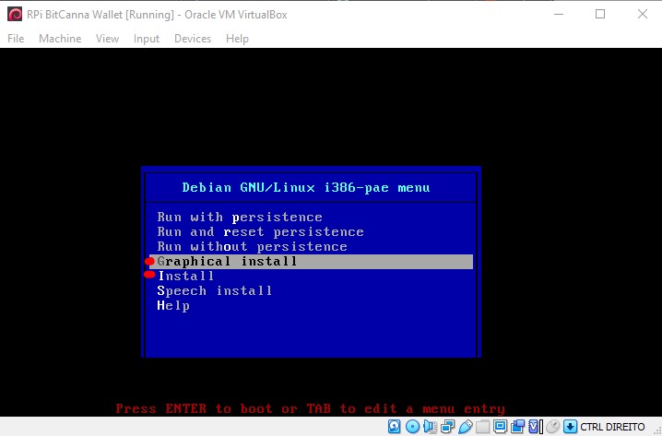Screen dimensions: 662x436
Task: Open the View menu
Action: 107,39
